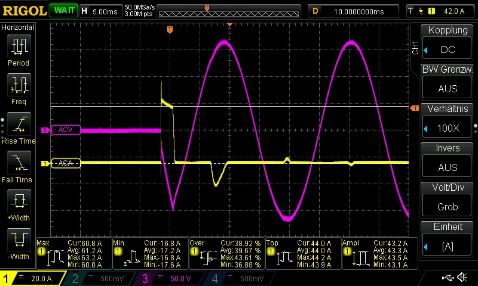Select the +Width measurement icon
The width and height of the screenshot is (478, 286).
[x=19, y=201]
